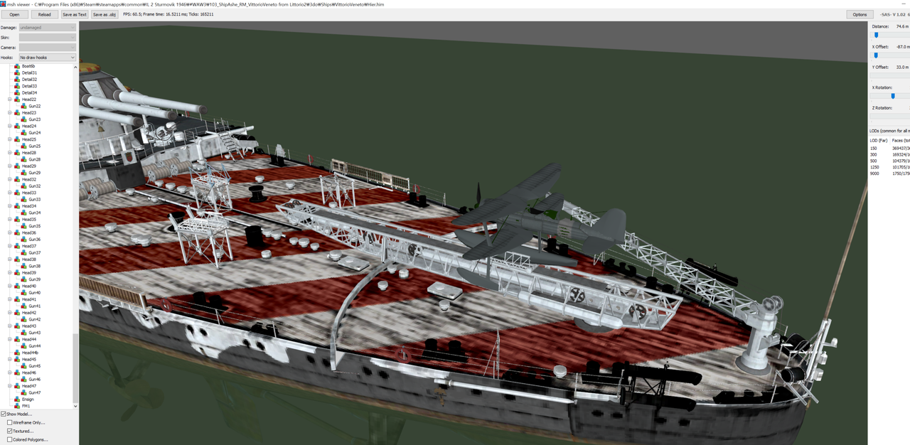Image resolution: width=910 pixels, height=445 pixels.
Task: Select the Head24 tree label
Action: [28, 126]
